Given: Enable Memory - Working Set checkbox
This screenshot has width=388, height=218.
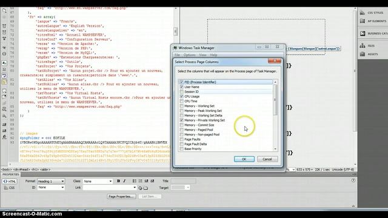Looking at the screenshot, I should pos(181,106).
